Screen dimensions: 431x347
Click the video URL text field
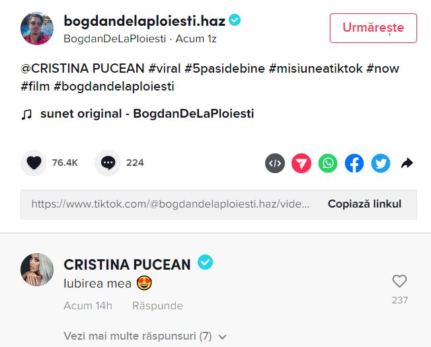click(171, 204)
